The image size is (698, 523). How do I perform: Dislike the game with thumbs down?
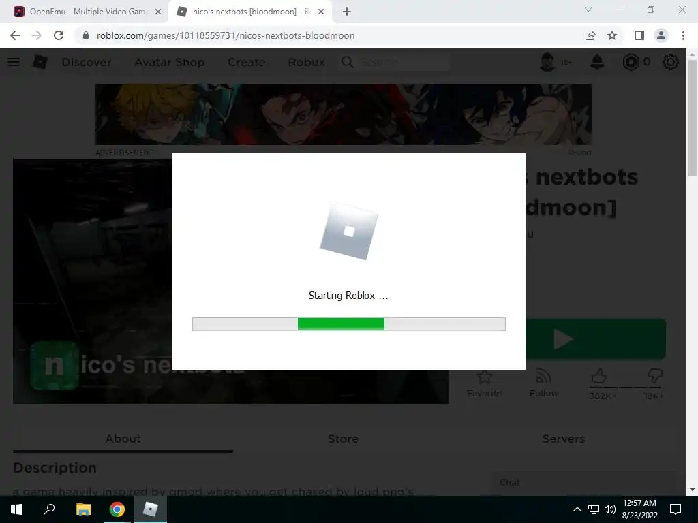655,377
